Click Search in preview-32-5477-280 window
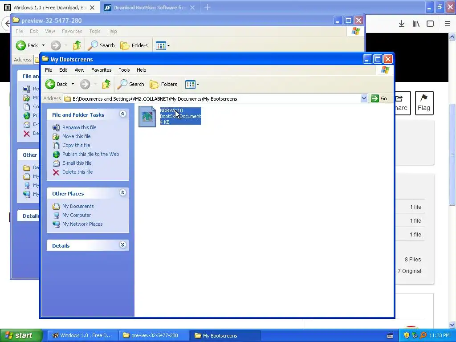This screenshot has height=342, width=456. pyautogui.click(x=101, y=45)
